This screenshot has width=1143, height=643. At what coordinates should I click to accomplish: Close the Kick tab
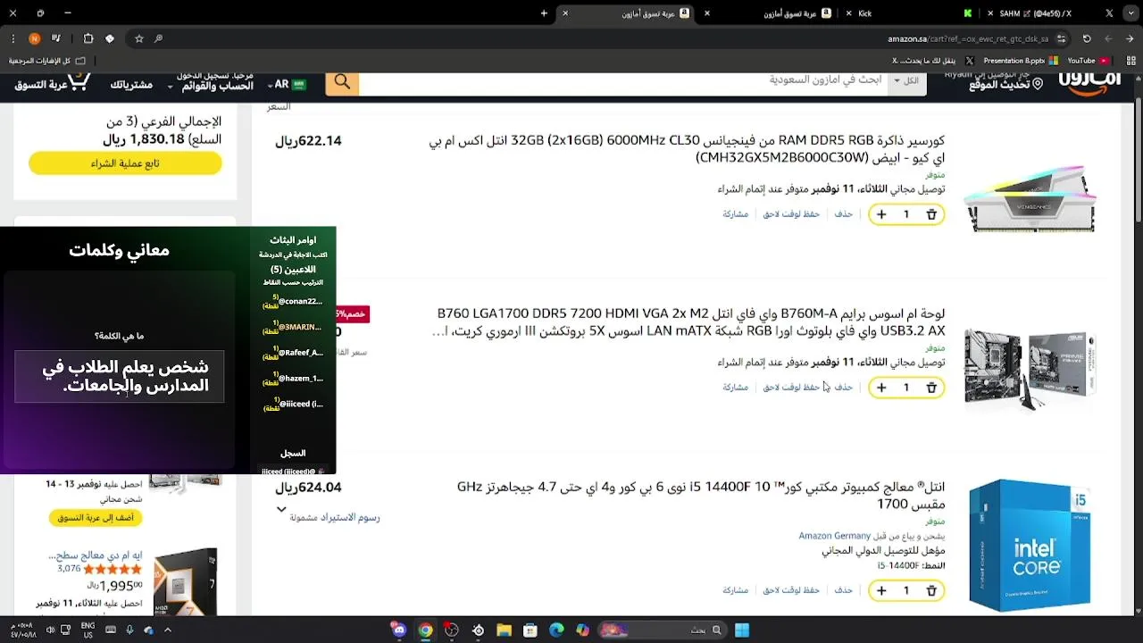coord(847,13)
